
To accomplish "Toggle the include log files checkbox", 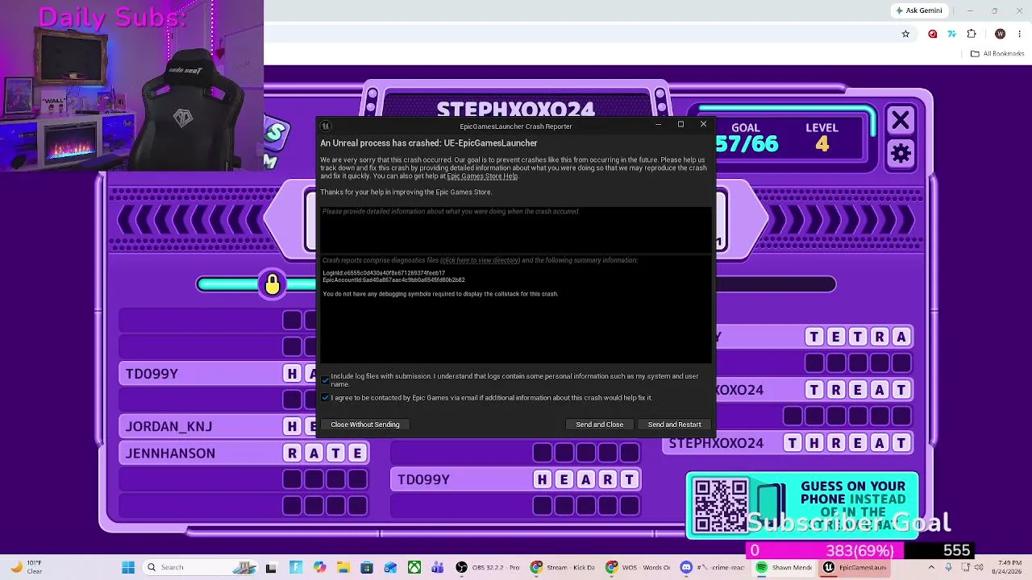I will (x=326, y=380).
